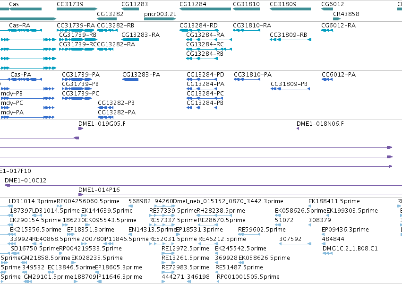Select protein CG13284-PC
Viewport: 402px width, 284px height.
(205, 94)
